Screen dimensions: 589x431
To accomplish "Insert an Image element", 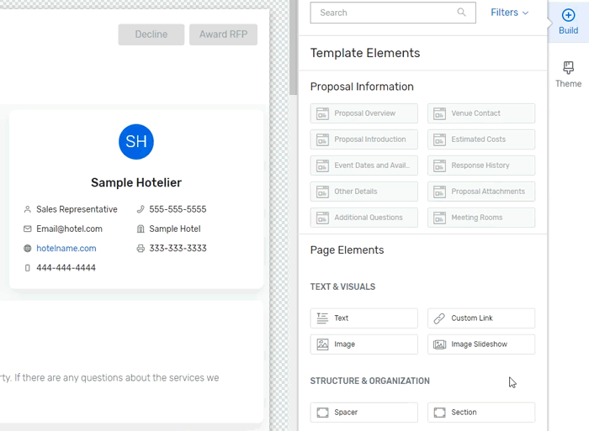I will pyautogui.click(x=363, y=344).
